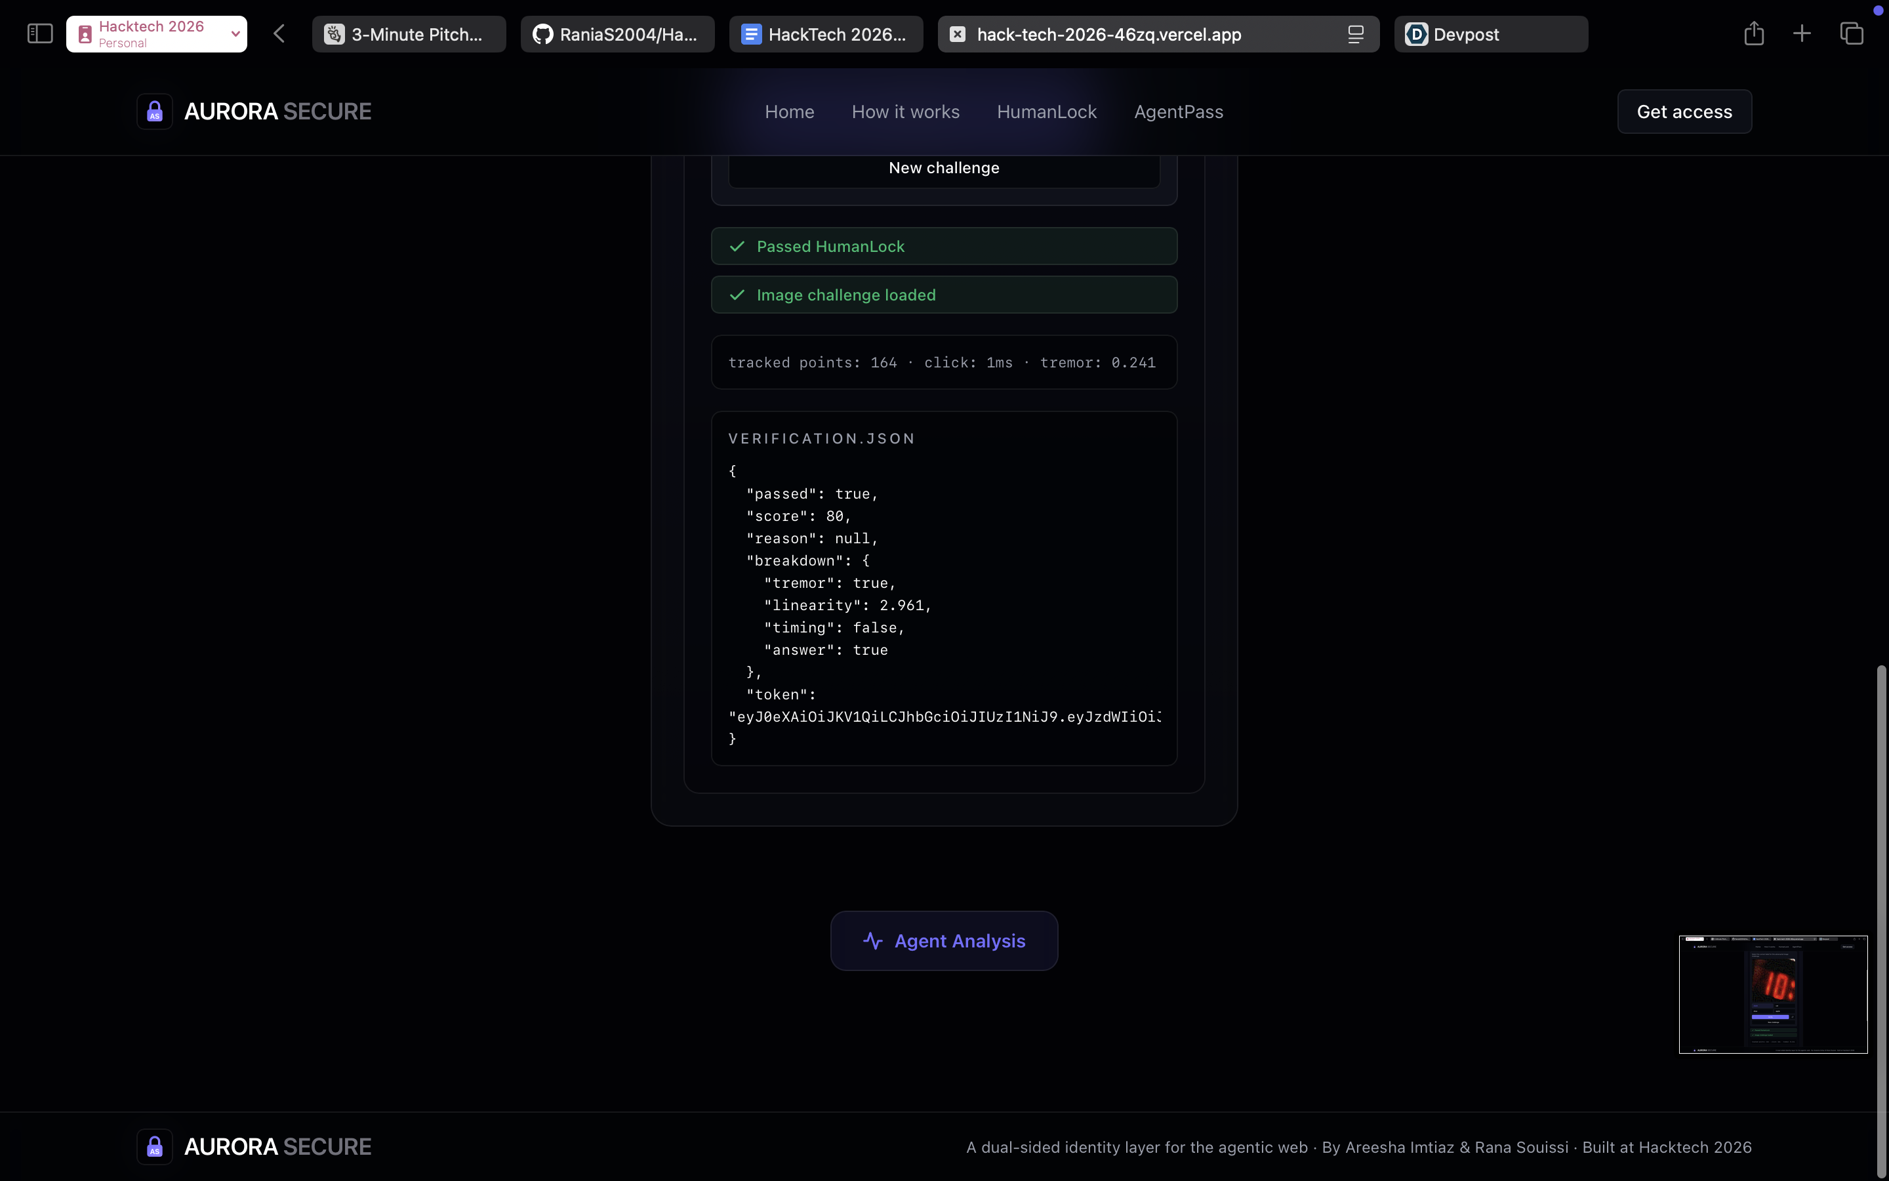Close the hack-tech-2026 vercel tab

tap(958, 34)
